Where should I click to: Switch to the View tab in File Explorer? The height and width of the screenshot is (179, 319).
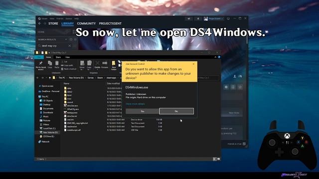point(68,57)
